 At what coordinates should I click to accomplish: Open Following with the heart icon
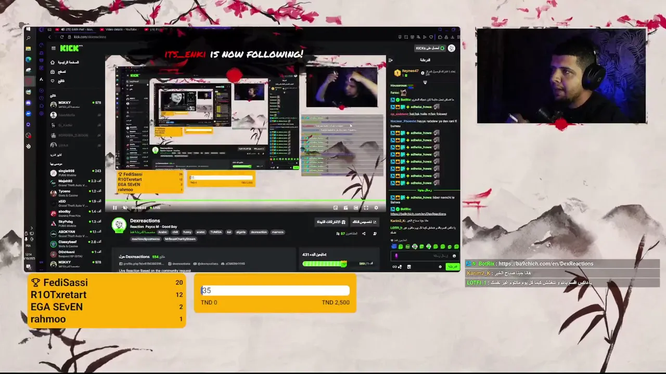(58, 81)
